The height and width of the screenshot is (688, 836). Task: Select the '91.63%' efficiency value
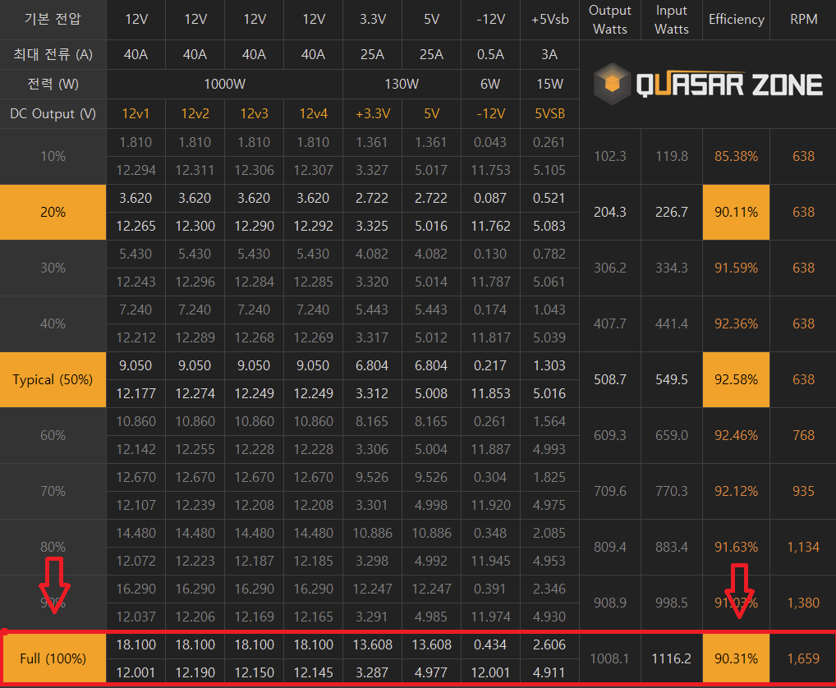pyautogui.click(x=737, y=547)
